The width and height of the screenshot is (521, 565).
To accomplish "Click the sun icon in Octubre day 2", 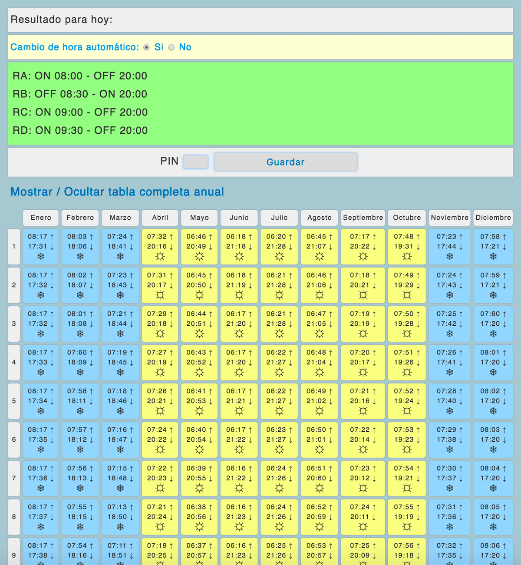I will tap(407, 295).
